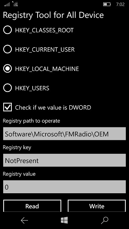Tap the back arrow navigation icon

pyautogui.click(x=24, y=220)
